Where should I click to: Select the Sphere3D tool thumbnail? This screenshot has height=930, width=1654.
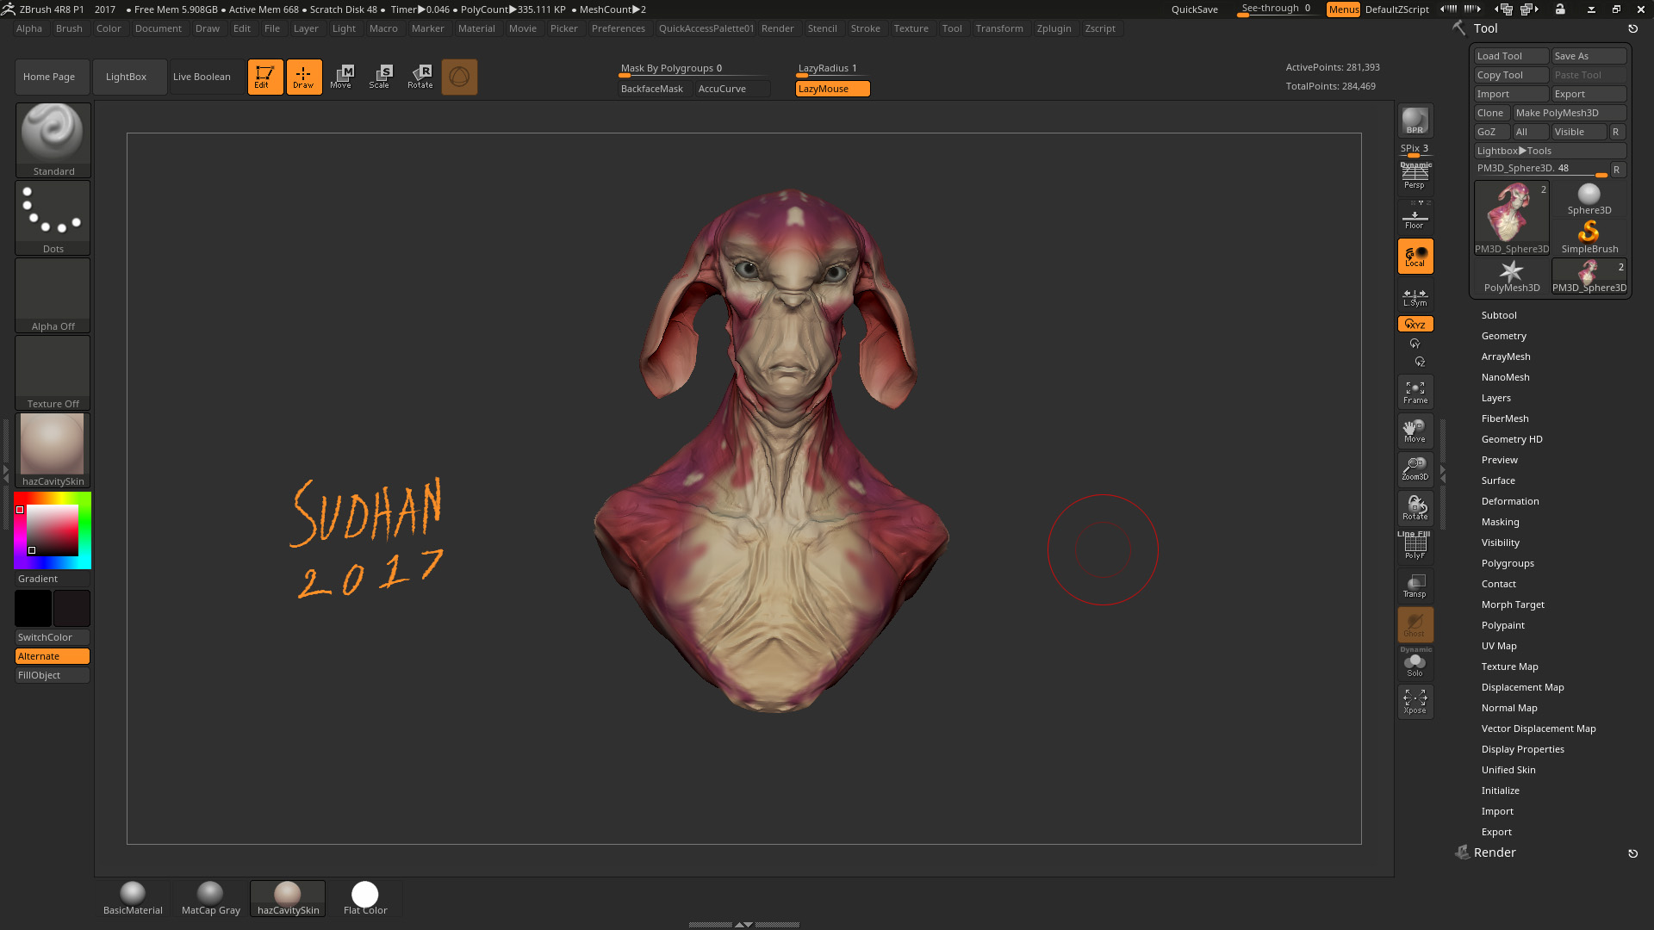coord(1589,199)
